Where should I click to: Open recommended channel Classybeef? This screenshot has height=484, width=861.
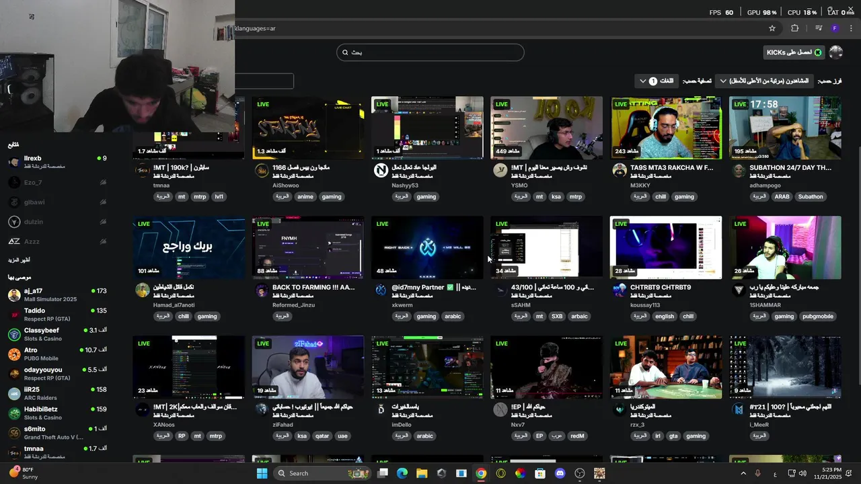[57, 334]
